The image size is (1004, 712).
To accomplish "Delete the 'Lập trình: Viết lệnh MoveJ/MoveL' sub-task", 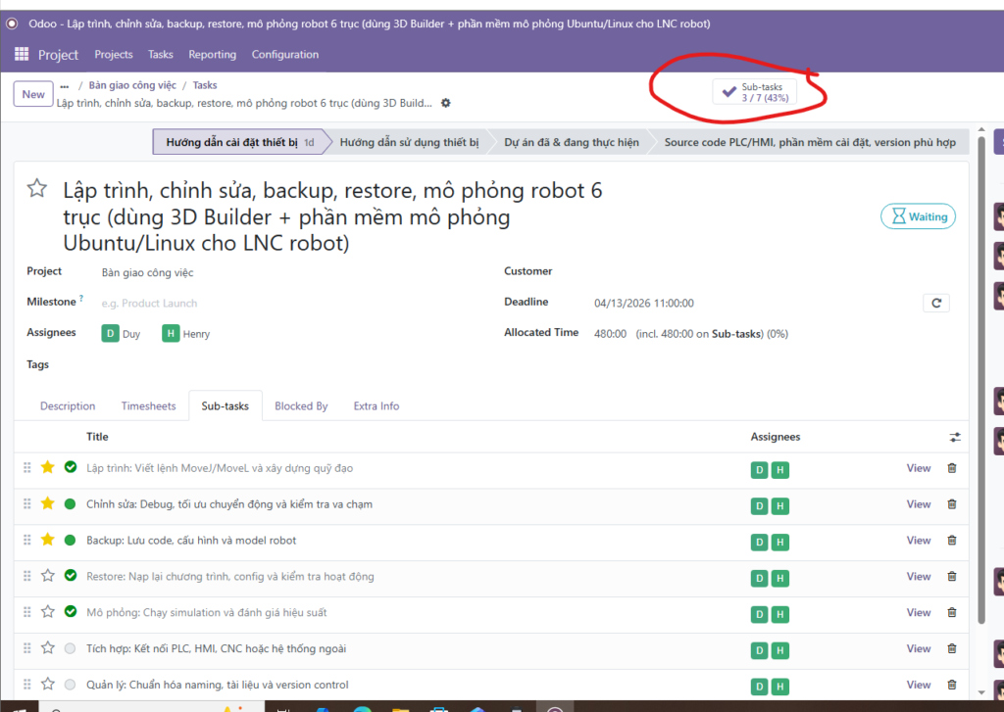I will tap(951, 468).
